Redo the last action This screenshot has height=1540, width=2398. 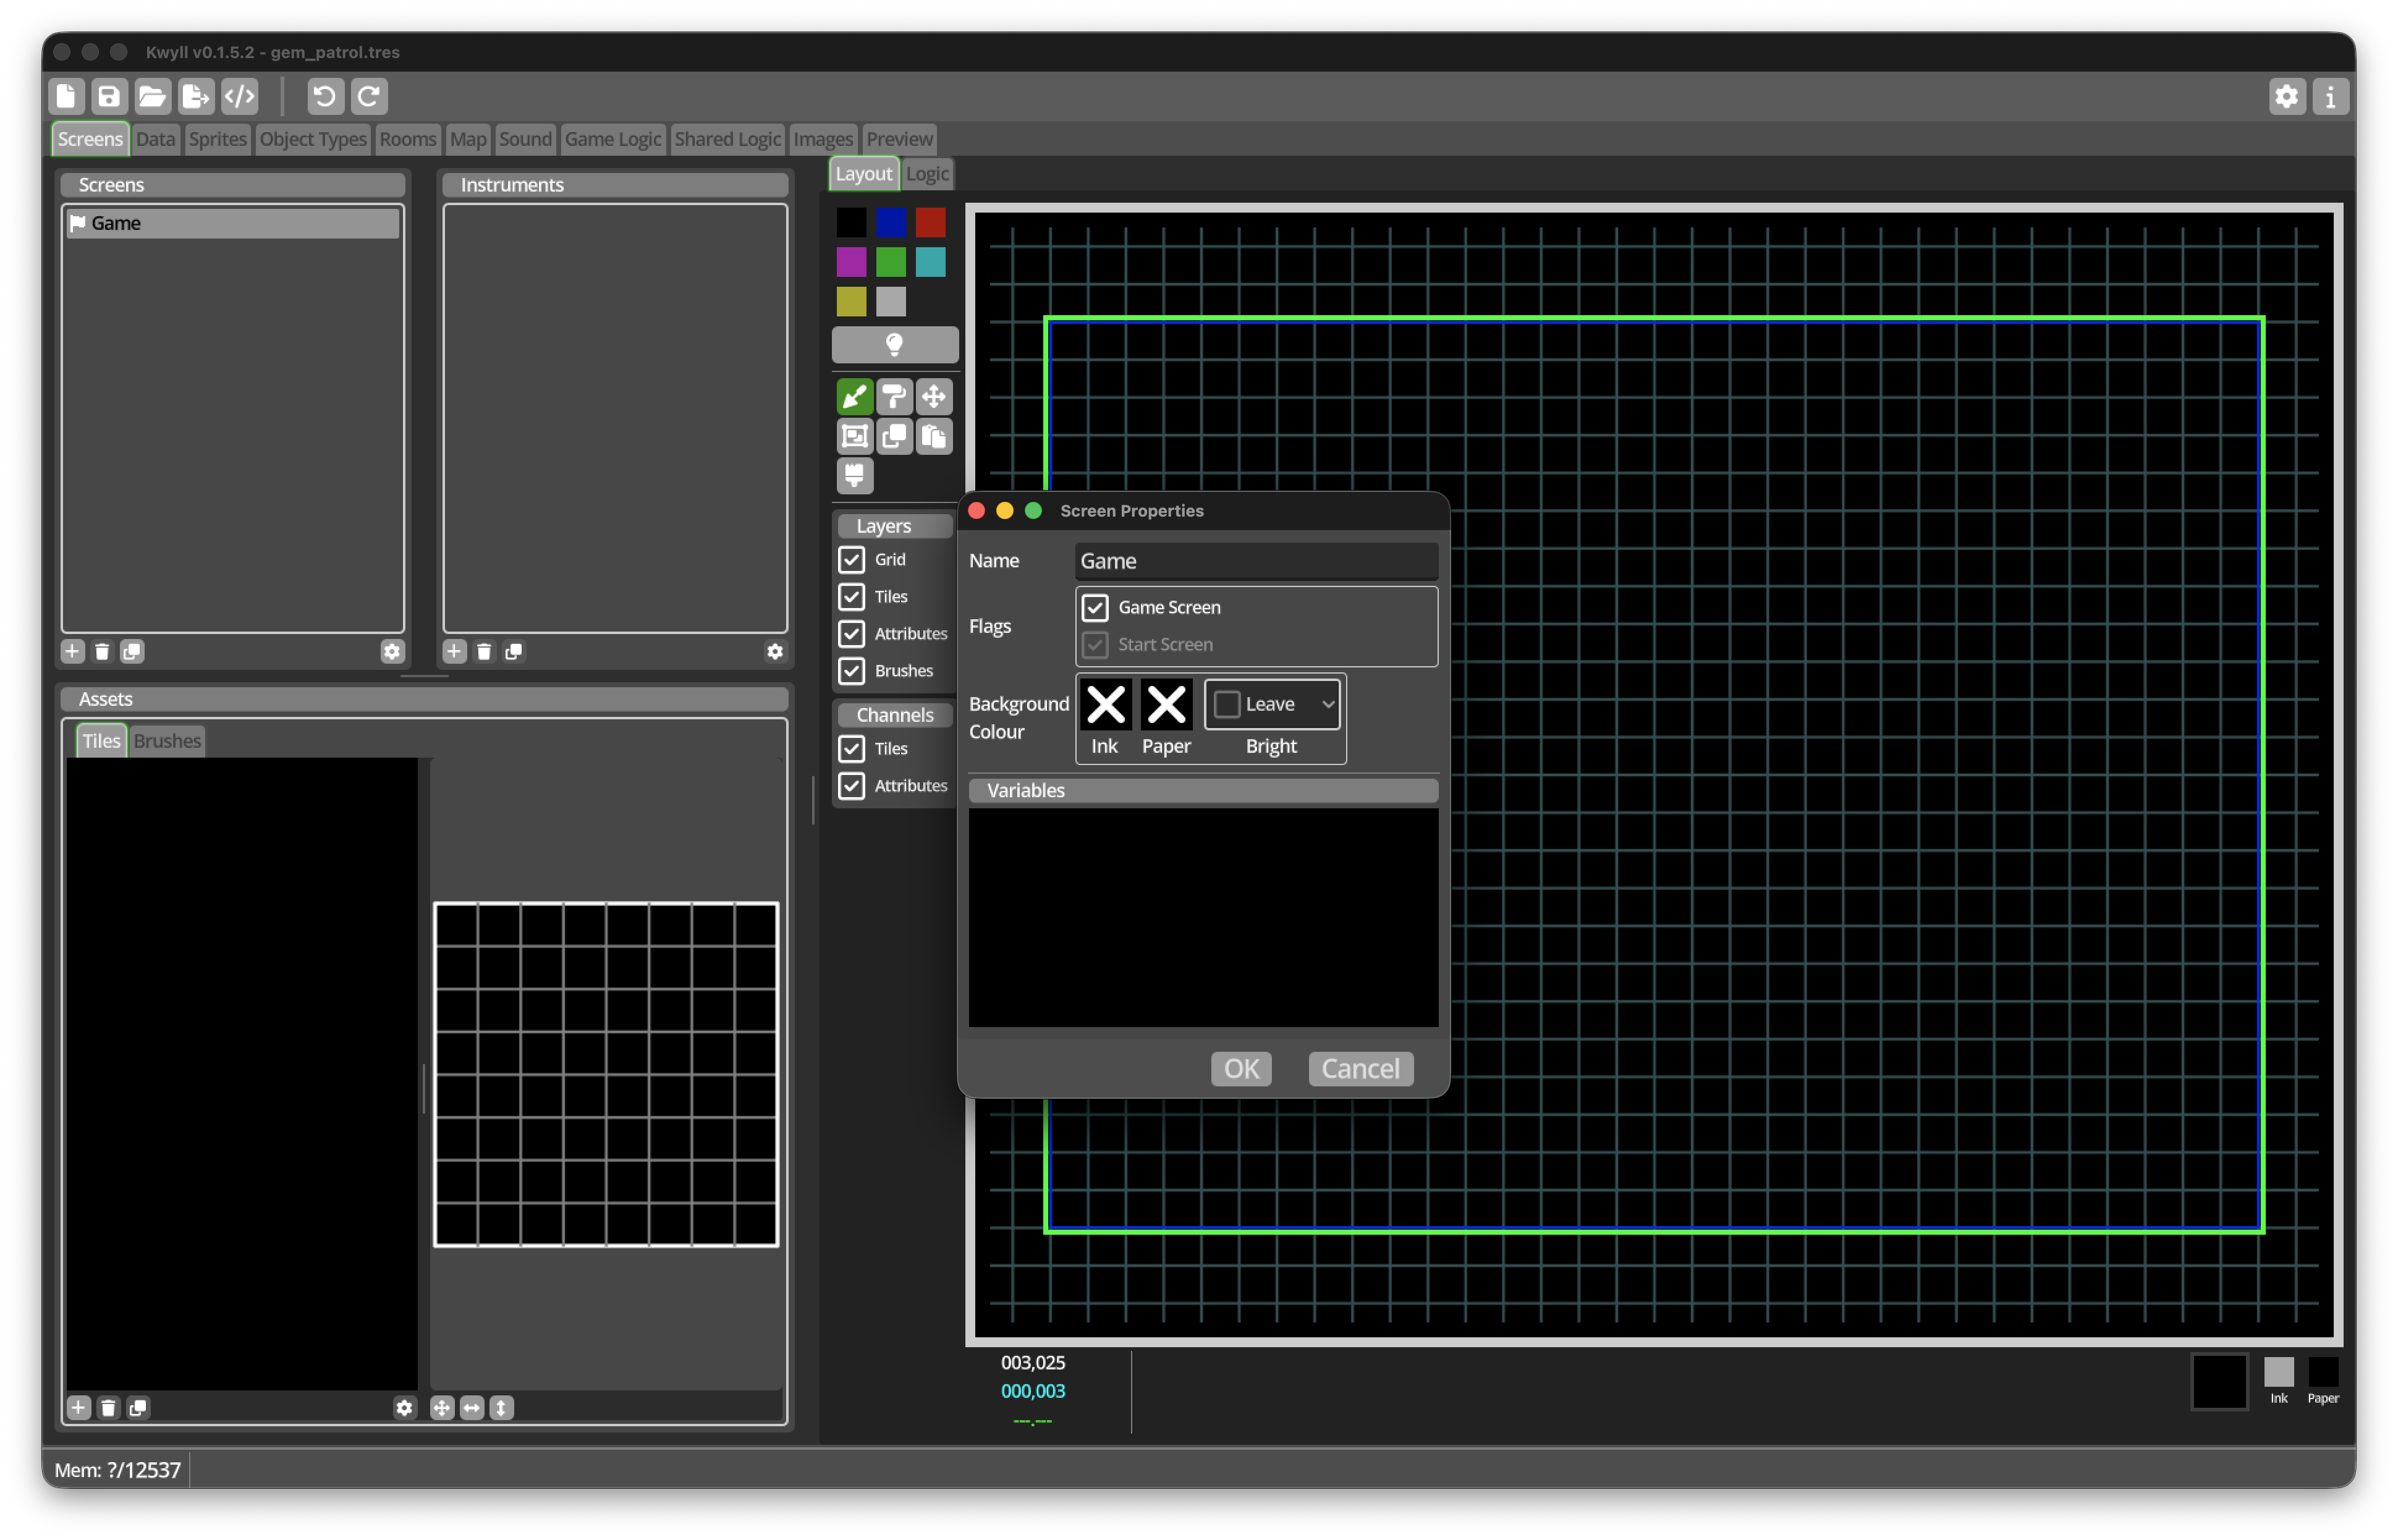(369, 96)
